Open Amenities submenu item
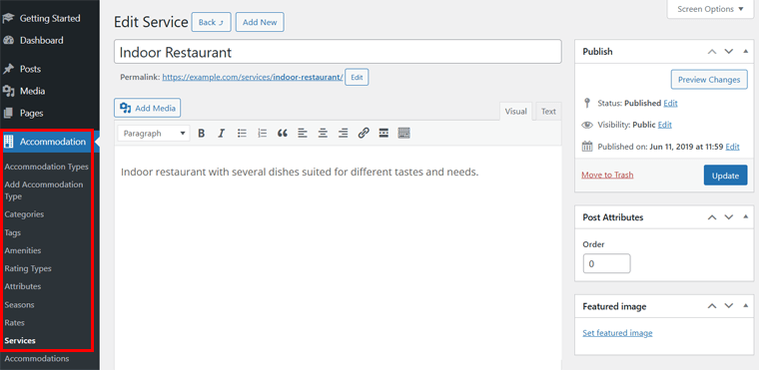Viewport: 759px width, 370px height. 23,250
